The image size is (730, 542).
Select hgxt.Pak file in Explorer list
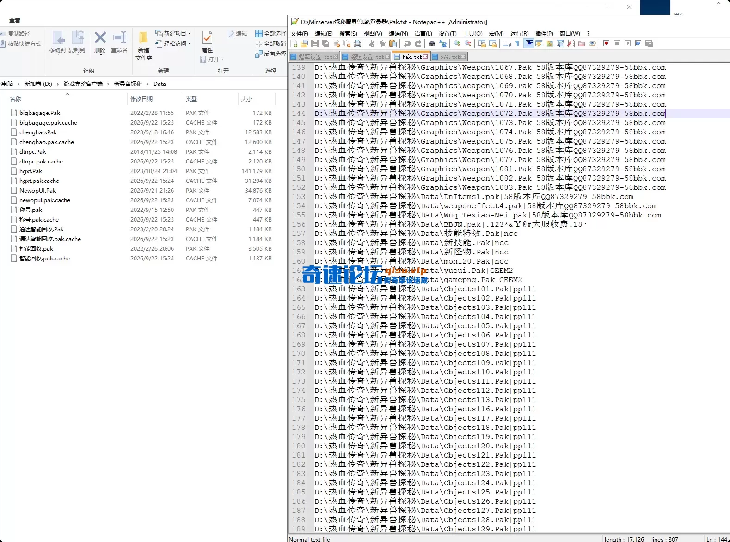31,171
